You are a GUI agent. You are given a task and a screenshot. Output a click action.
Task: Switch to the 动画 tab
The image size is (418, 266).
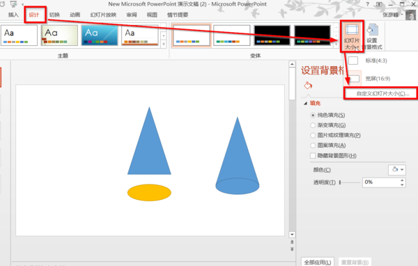(75, 15)
